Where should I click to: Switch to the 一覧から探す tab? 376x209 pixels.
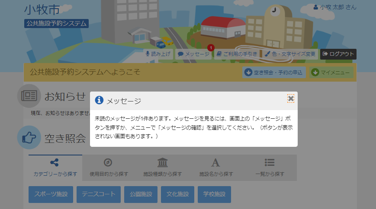pos(270,168)
